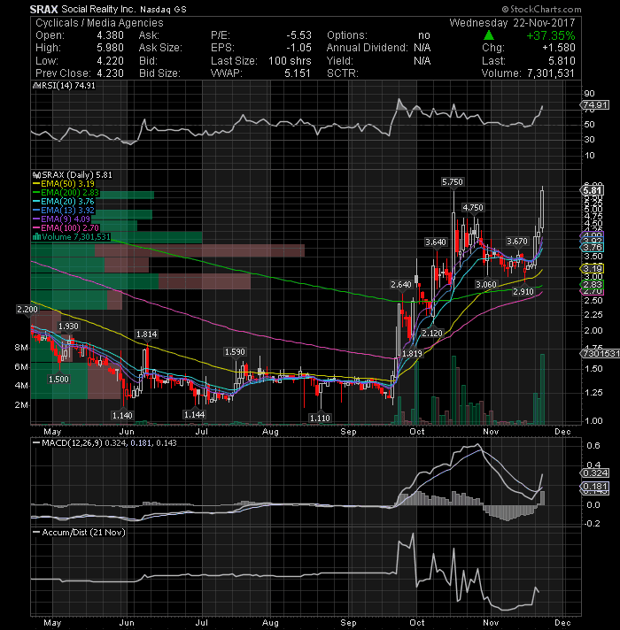This screenshot has width=620, height=630.
Task: Click the green 2.83 EMA tag on axis
Action: coord(593,284)
